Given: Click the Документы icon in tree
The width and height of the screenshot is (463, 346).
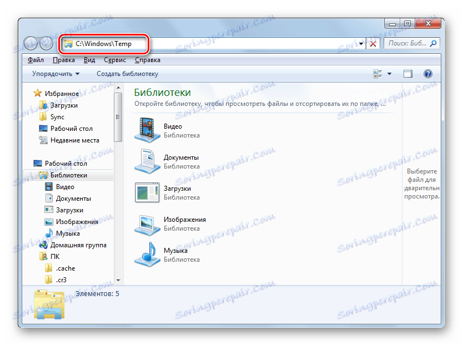Looking at the screenshot, I should click(49, 198).
